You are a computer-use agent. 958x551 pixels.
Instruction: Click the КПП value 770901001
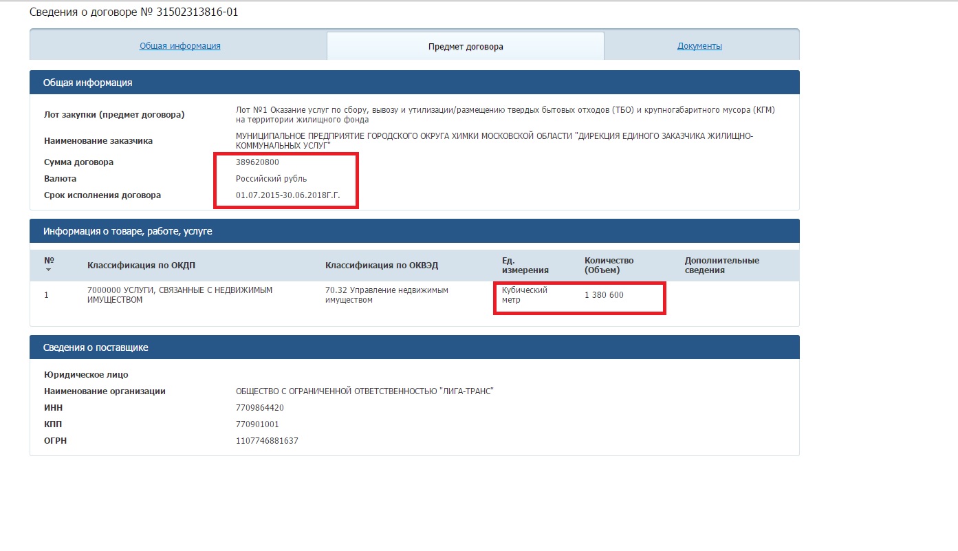(x=257, y=424)
